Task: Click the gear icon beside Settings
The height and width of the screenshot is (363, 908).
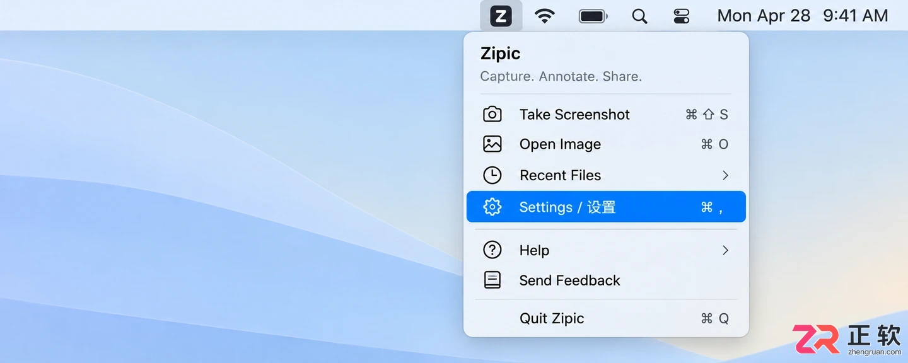Action: [492, 207]
